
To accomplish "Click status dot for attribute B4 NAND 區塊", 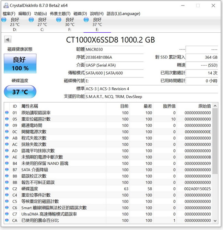I will point(7,163).
